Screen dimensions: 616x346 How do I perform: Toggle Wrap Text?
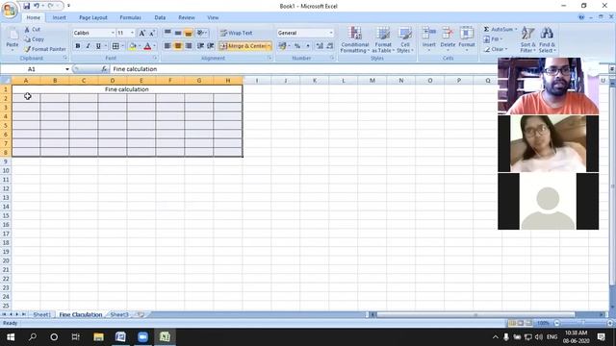(236, 33)
